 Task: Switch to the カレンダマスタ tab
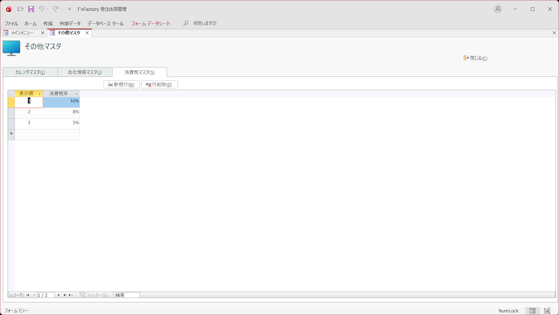click(x=30, y=72)
